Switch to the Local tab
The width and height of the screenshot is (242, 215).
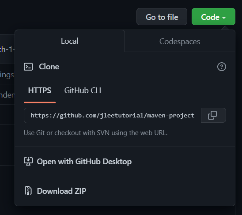click(70, 41)
